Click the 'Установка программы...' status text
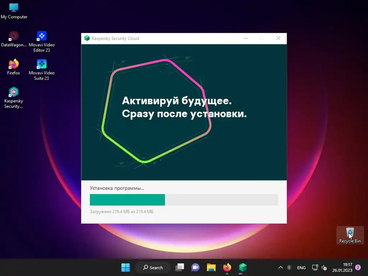The width and height of the screenshot is (368, 276). coord(117,188)
